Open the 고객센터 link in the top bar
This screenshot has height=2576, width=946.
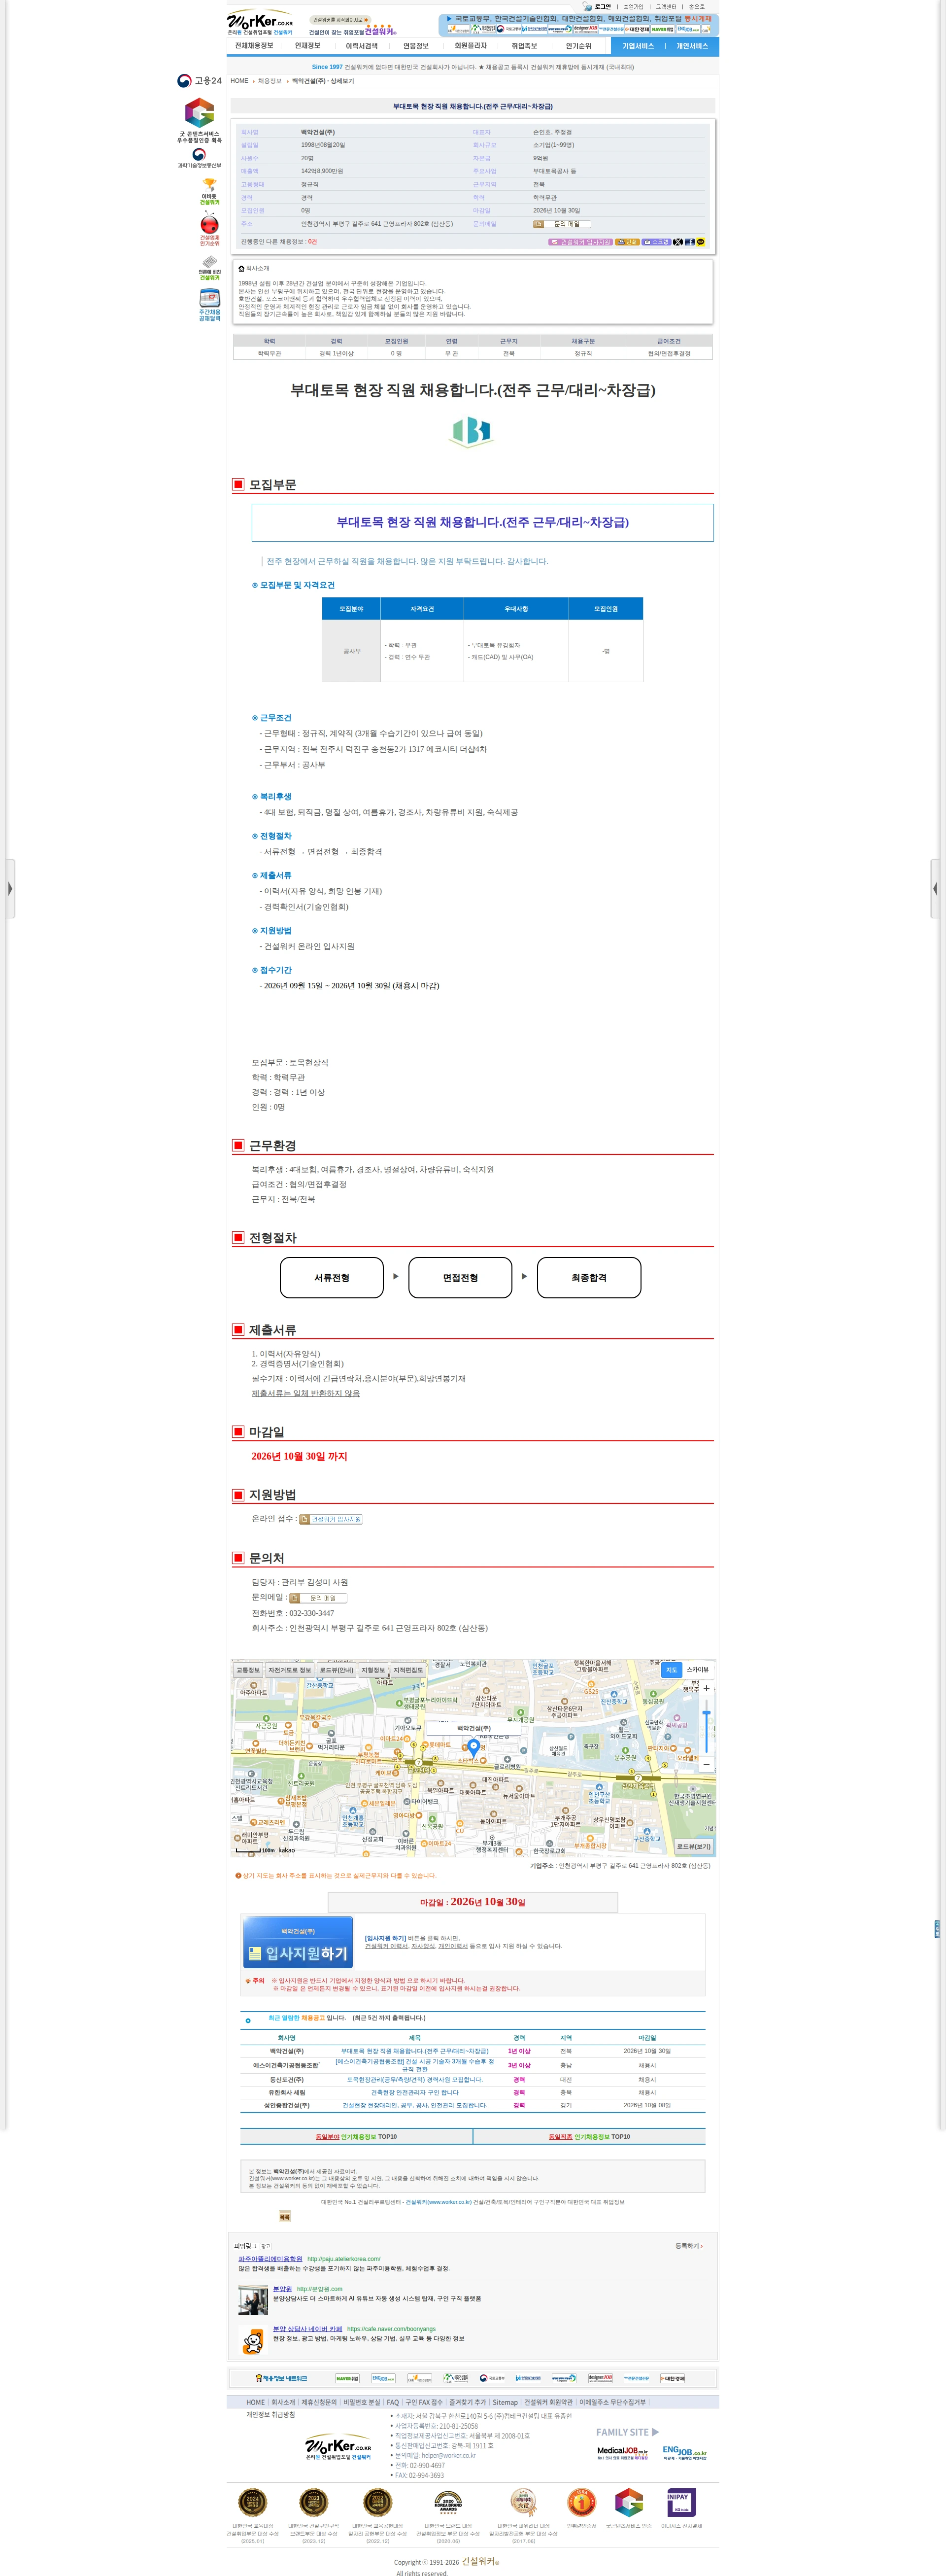(666, 7)
